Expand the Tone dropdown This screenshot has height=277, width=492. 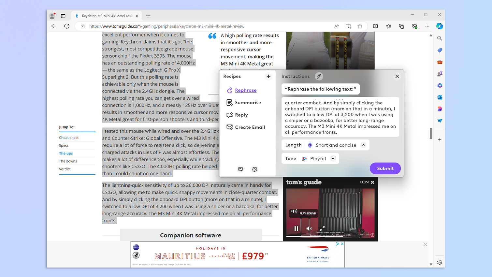tap(333, 159)
